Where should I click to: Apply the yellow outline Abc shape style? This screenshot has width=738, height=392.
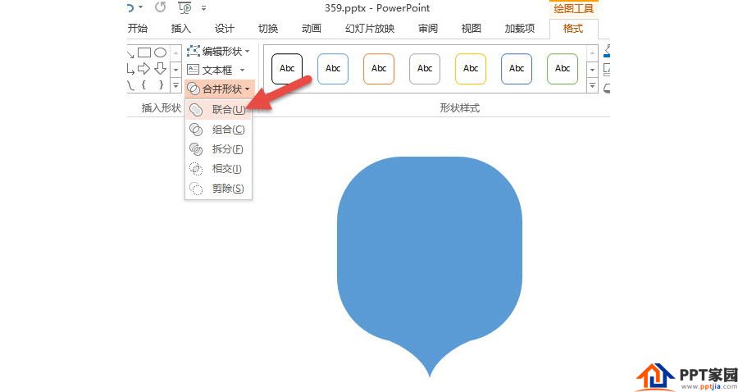point(471,69)
